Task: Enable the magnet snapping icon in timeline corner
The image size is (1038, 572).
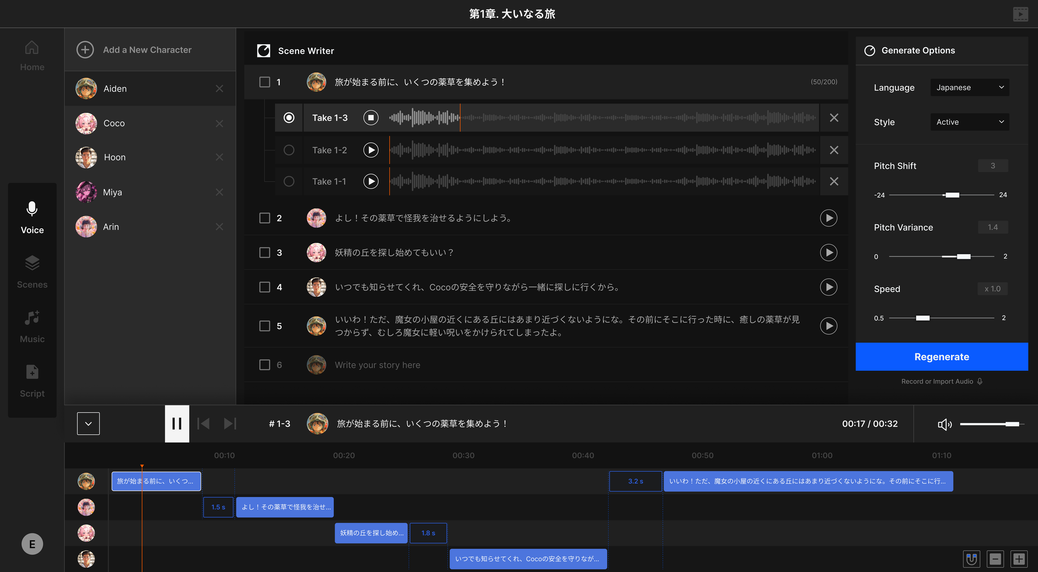Action: (x=971, y=559)
